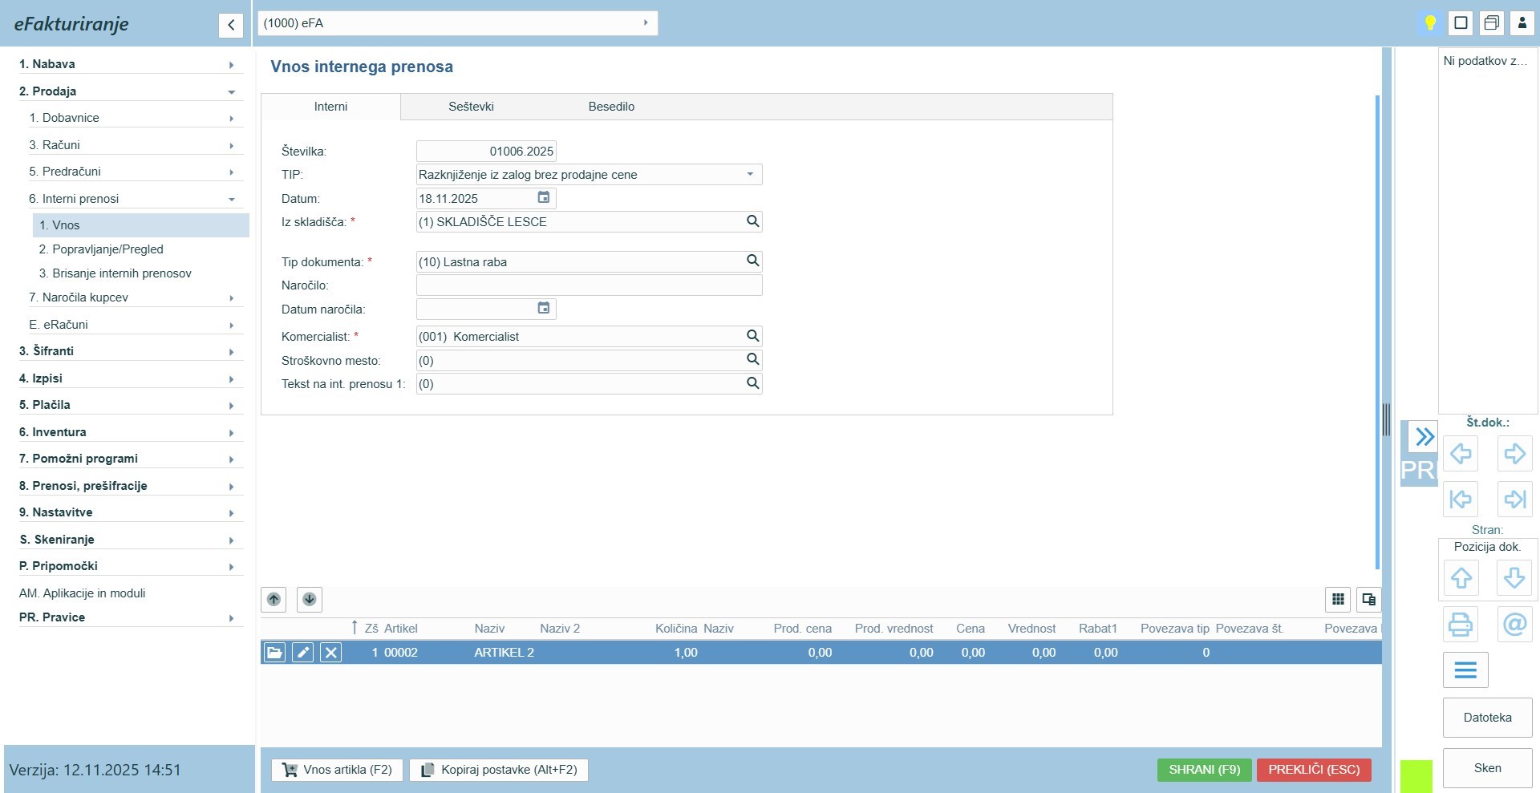Image resolution: width=1540 pixels, height=793 pixels.
Task: Delete row with the X icon
Action: point(330,653)
